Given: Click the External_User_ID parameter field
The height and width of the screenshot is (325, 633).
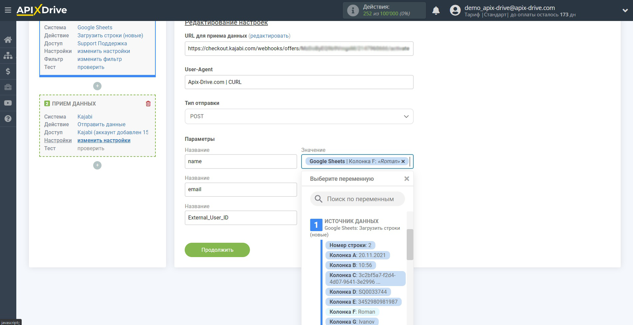Looking at the screenshot, I should (241, 218).
